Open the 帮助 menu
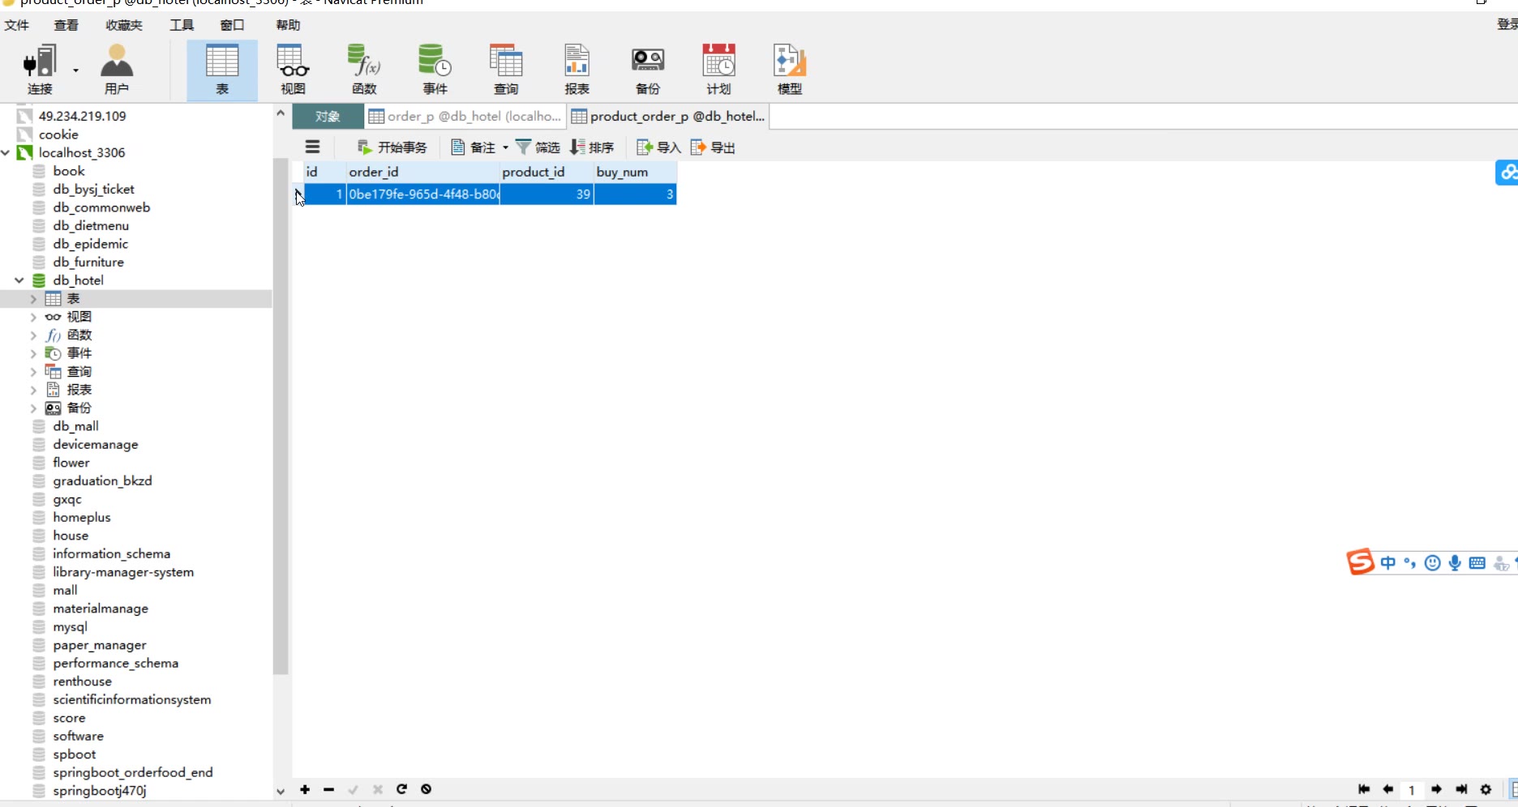Screen dimensions: 1518x807 [x=288, y=25]
